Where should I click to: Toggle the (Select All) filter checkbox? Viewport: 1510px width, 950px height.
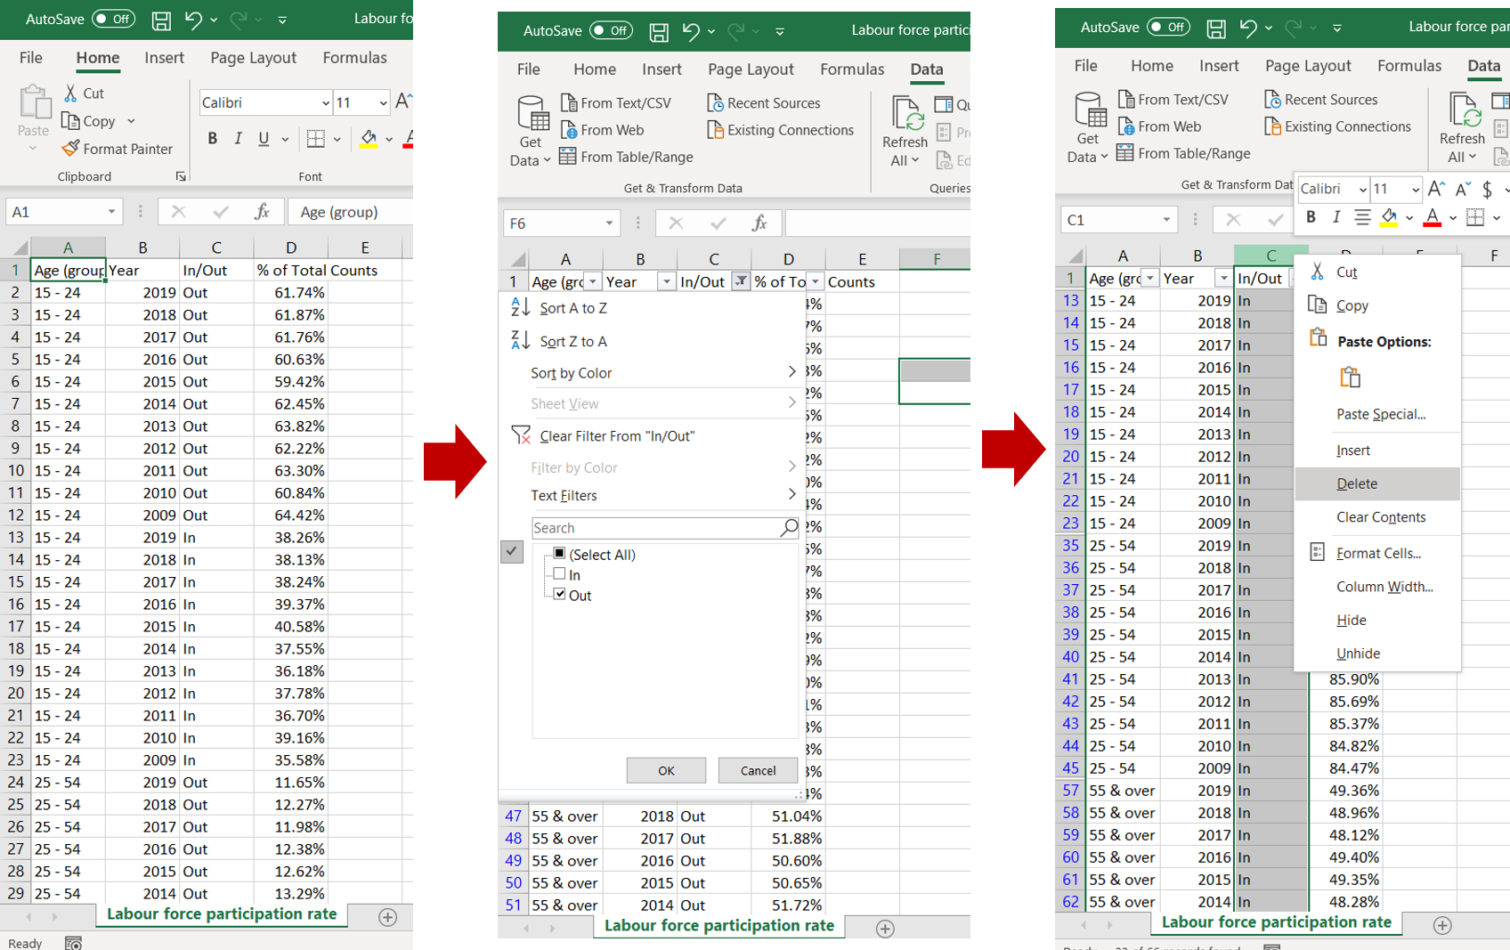[x=559, y=554]
